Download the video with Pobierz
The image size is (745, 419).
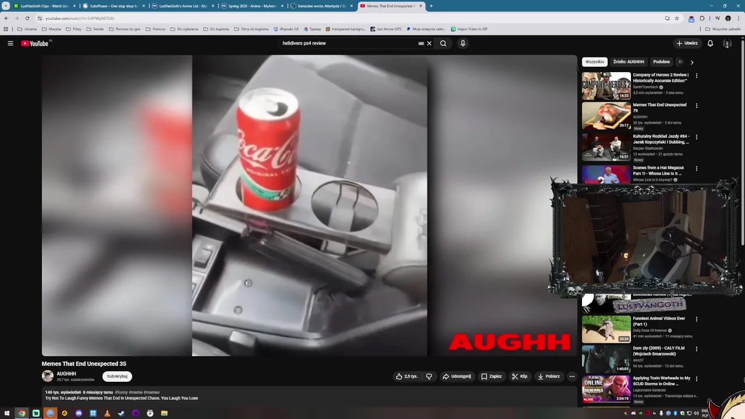[548, 377]
